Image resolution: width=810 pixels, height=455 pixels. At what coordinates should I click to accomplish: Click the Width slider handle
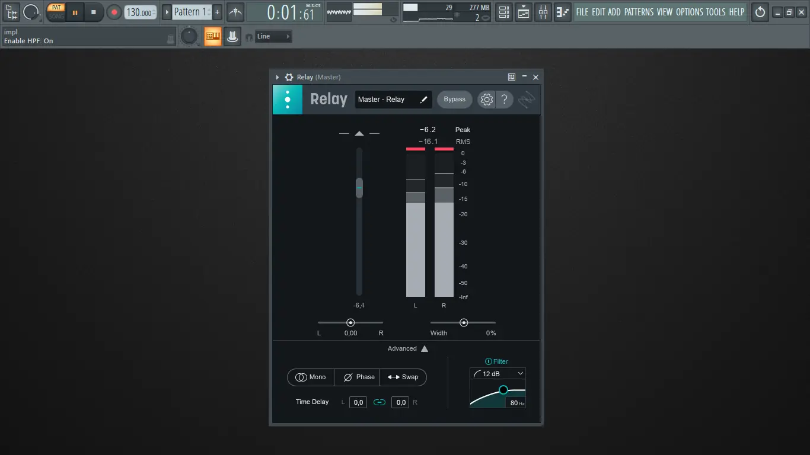(x=464, y=323)
